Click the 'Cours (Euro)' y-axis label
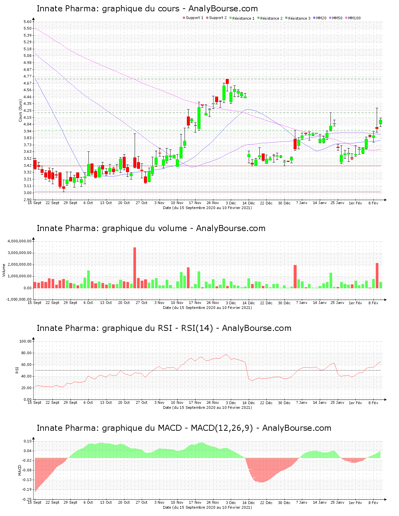The width and height of the screenshot is (399, 516). [21, 111]
